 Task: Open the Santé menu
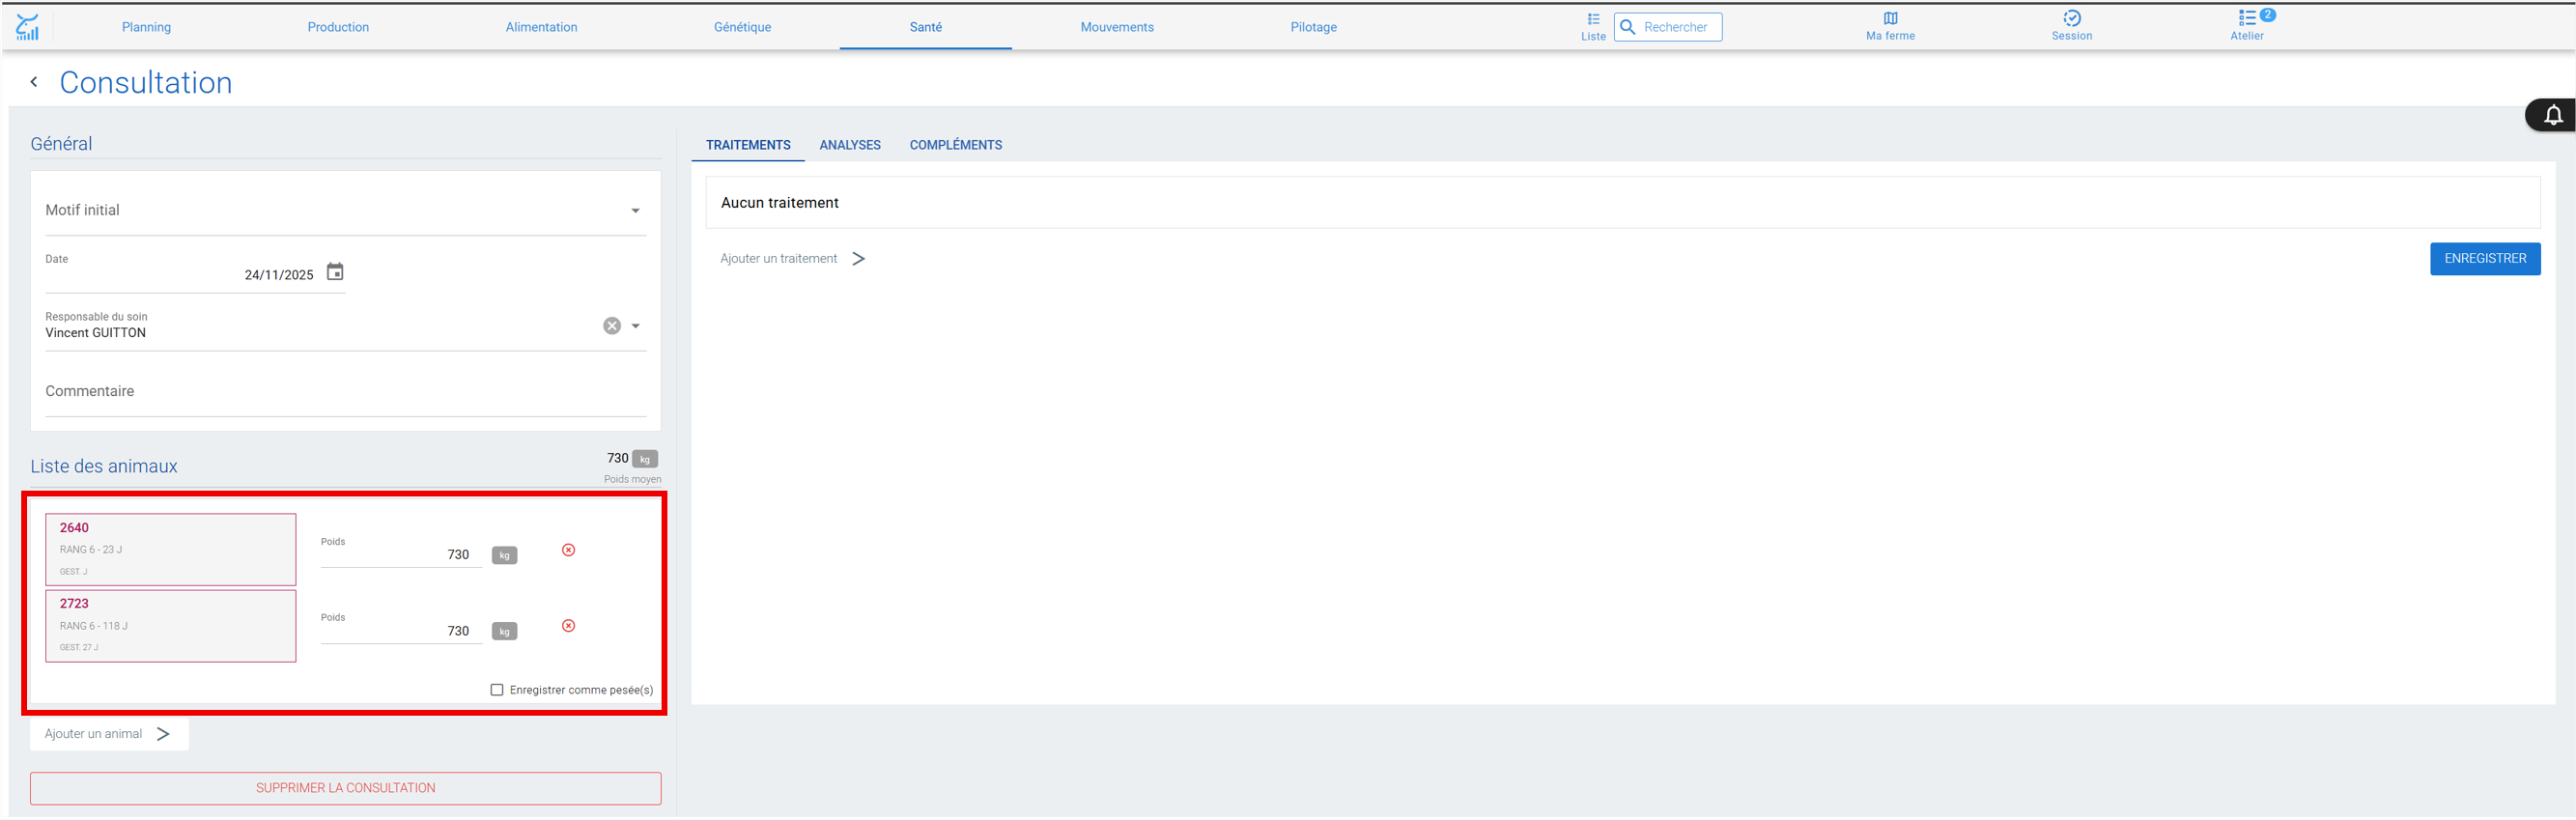pyautogui.click(x=925, y=27)
